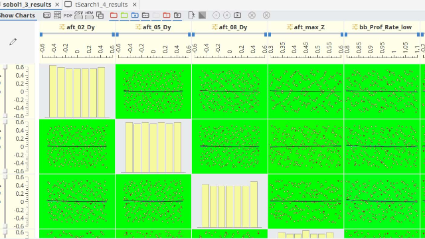Open the aft_05_Dy histogram in second row
Viewport: 425px width, 239px height.
click(153, 146)
